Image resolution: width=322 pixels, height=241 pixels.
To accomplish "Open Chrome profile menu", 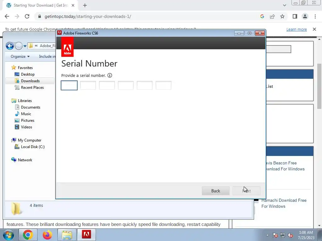I will [x=305, y=16].
